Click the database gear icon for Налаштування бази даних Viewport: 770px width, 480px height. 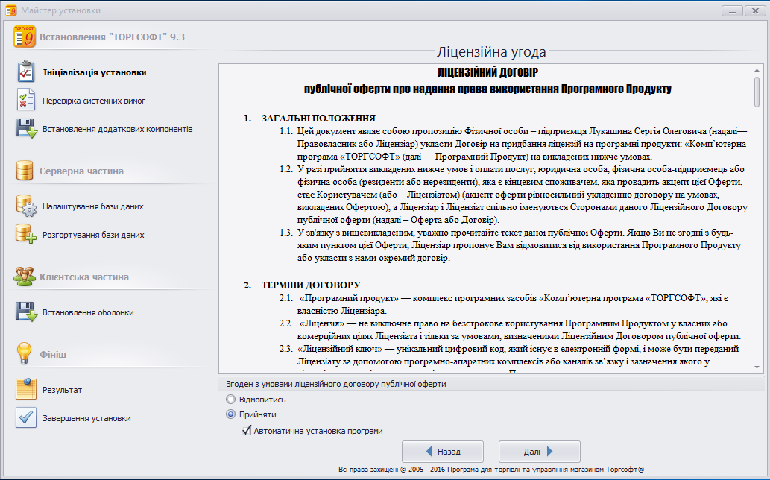tap(25, 206)
